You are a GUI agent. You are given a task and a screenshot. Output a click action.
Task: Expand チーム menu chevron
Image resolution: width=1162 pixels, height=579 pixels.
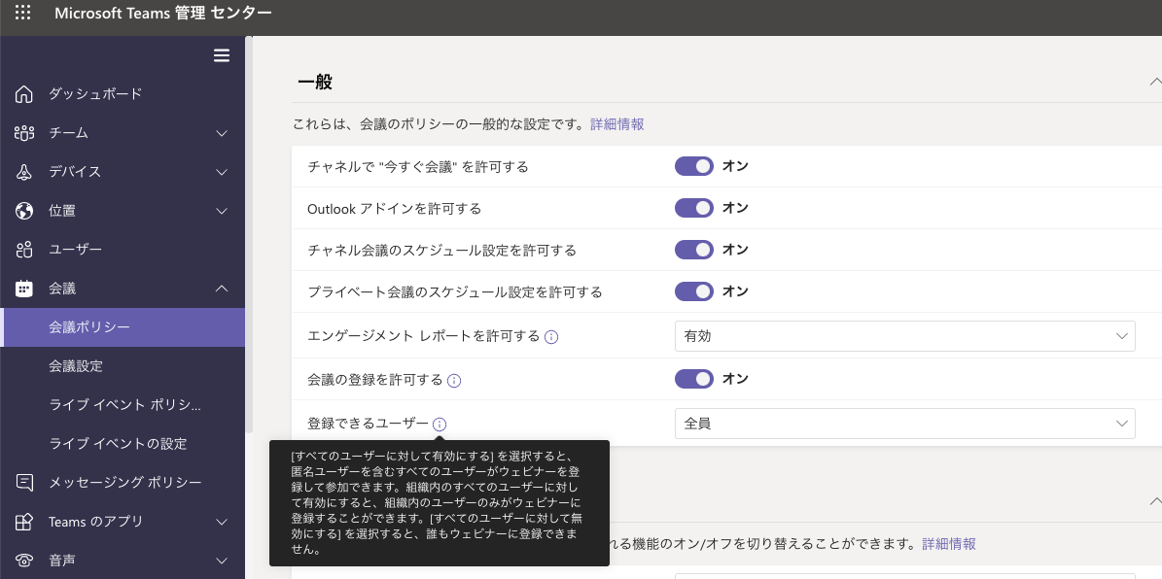tap(222, 133)
